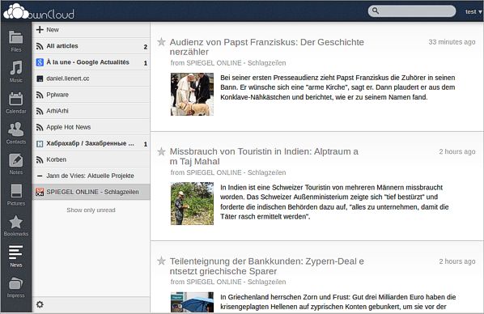Toggle Show only unread
Viewport: 484px width, 314px height.
pos(91,210)
